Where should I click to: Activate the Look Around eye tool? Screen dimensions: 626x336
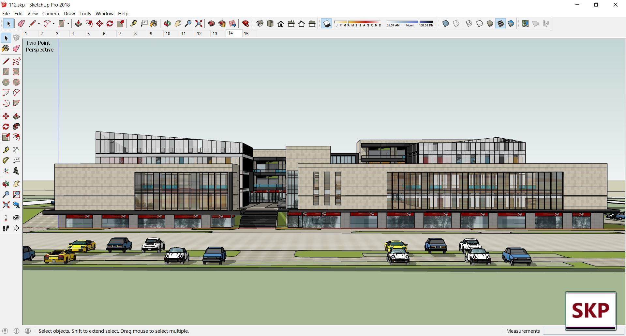pos(16,218)
